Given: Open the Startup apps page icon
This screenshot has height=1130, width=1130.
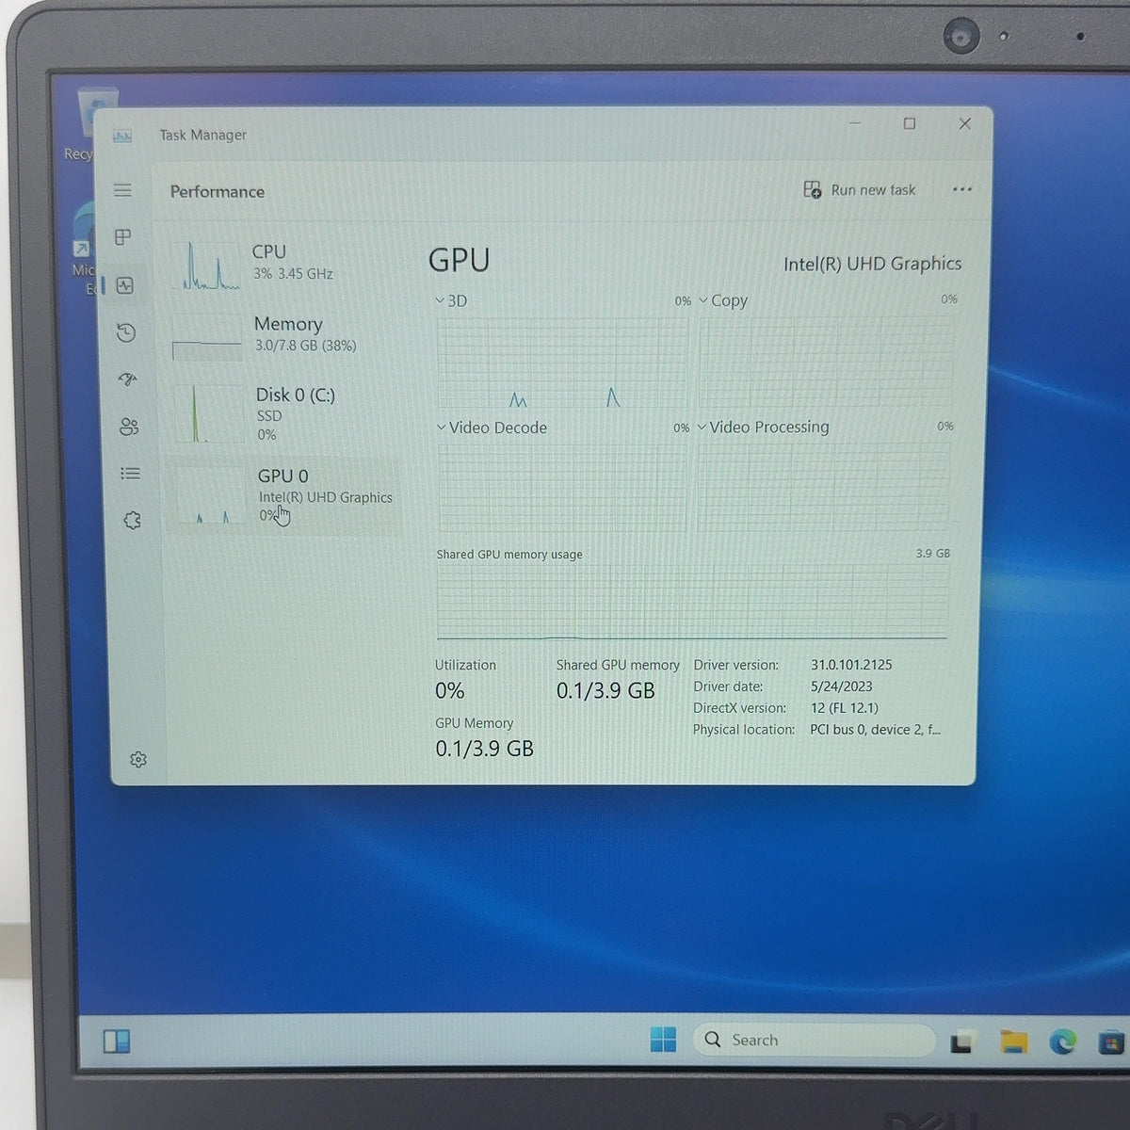Looking at the screenshot, I should [128, 379].
